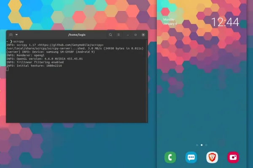Open terminal search magnifier icon
This screenshot has height=168, width=253.
coord(110,35)
